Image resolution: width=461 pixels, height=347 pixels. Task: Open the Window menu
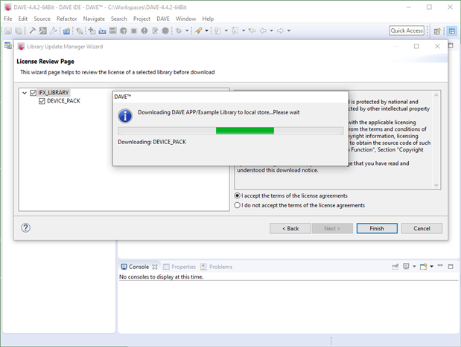point(185,19)
